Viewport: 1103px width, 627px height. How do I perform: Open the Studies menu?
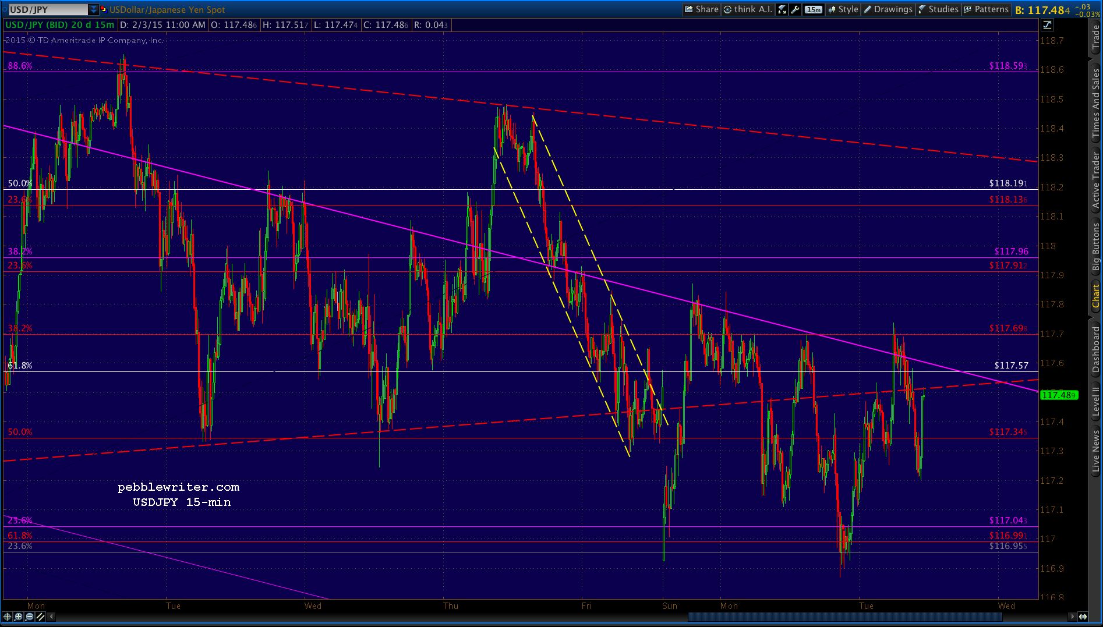[x=938, y=9]
